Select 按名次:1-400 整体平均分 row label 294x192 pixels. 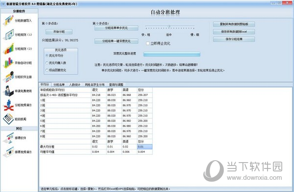click(65, 95)
